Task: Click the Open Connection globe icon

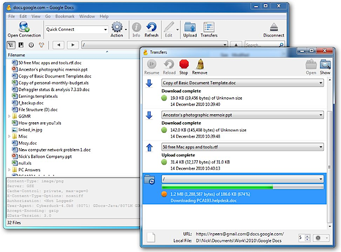Action: (x=24, y=27)
